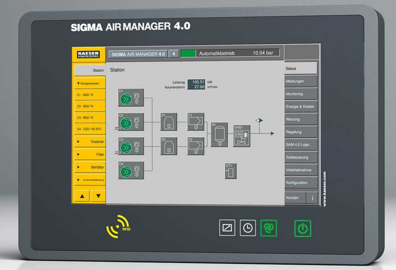Image resolution: width=396 pixels, height=270 pixels.
Task: Open pressure holding system DHS1 icon
Action: (x=242, y=136)
